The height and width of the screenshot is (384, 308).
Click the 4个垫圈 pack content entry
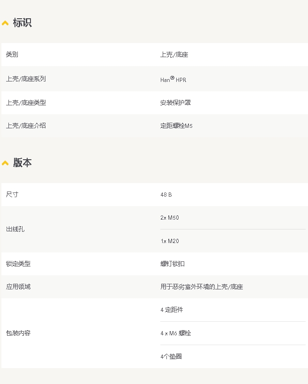tap(171, 356)
